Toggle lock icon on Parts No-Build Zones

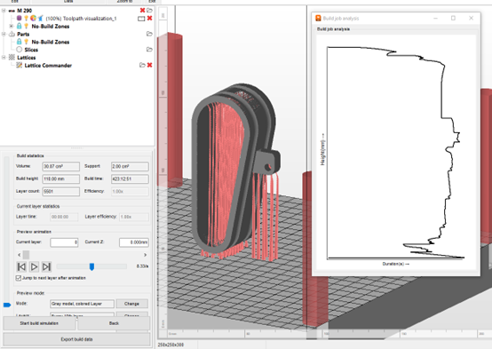(20, 42)
